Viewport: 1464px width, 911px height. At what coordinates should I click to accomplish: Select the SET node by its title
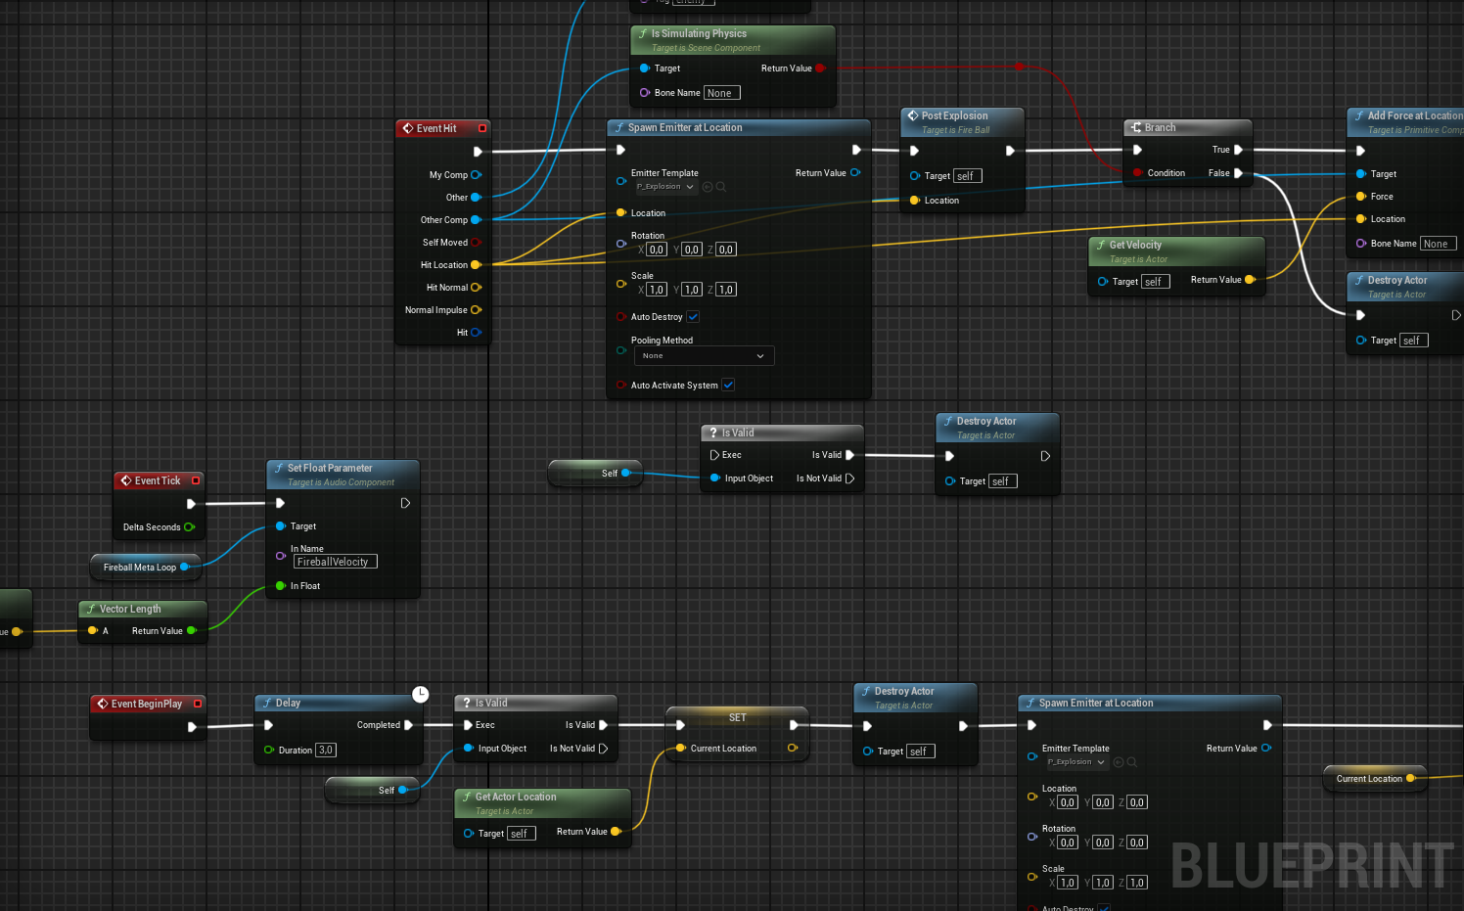(738, 717)
